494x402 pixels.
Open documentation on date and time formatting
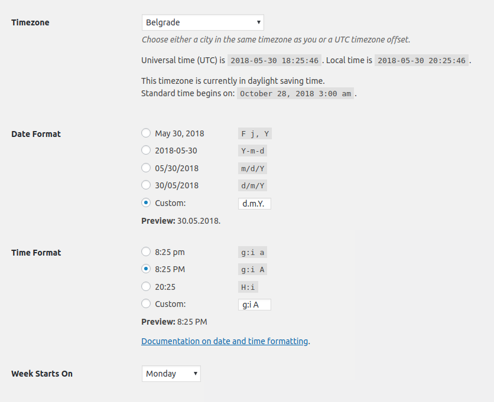(x=225, y=341)
